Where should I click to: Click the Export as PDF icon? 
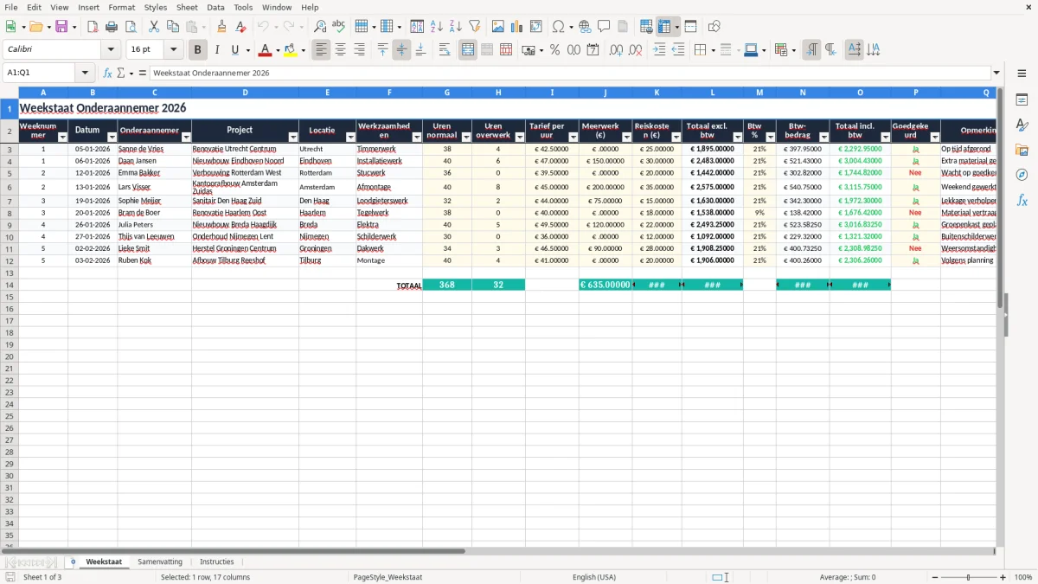pyautogui.click(x=93, y=27)
